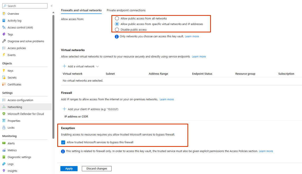
Task: Open the Keys icon under Objects
Action: [x=4, y=71]
